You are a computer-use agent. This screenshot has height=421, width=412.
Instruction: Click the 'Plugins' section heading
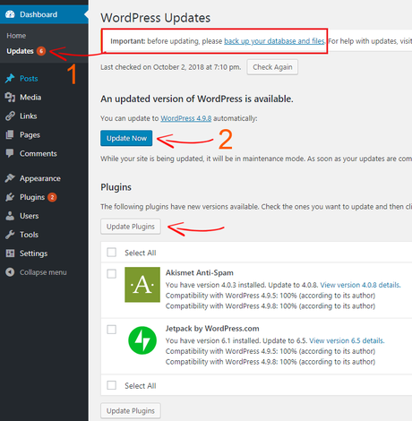point(116,187)
